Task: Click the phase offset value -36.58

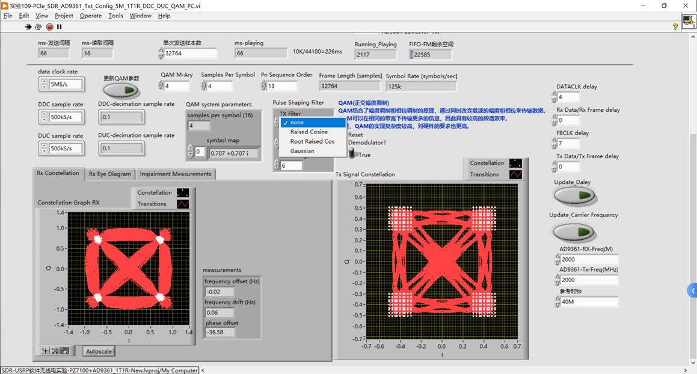Action: point(220,332)
